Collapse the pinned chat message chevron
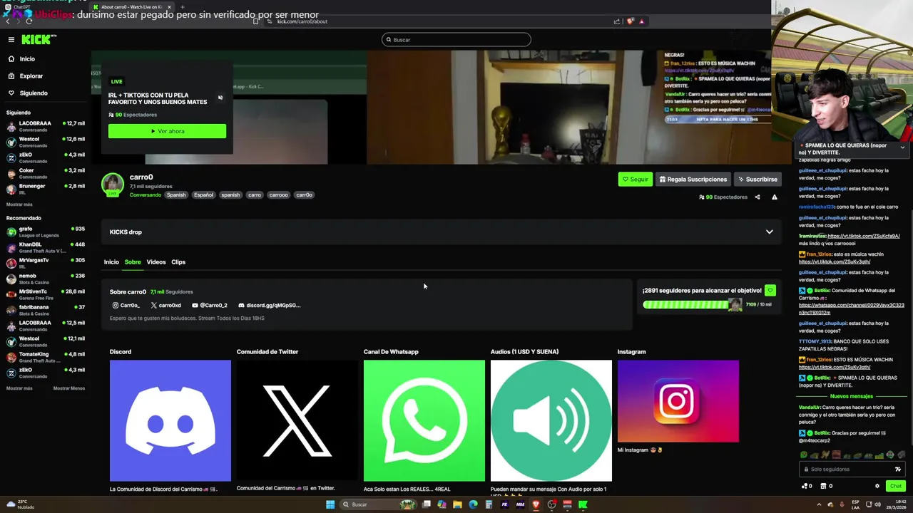 tap(902, 147)
